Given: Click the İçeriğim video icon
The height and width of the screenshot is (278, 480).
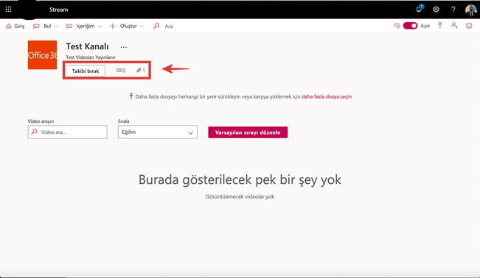Looking at the screenshot, I should pyautogui.click(x=69, y=26).
